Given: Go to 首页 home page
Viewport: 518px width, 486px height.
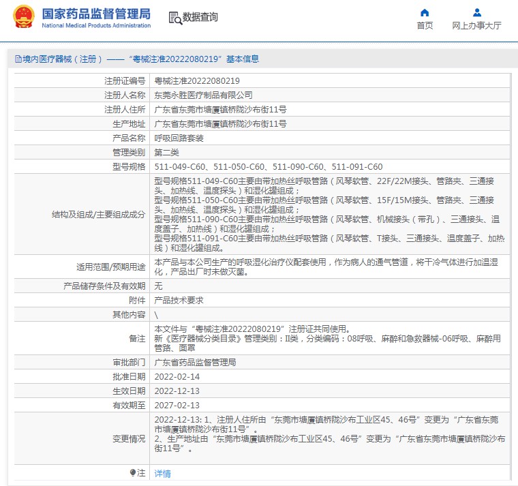Looking at the screenshot, I should point(425,25).
